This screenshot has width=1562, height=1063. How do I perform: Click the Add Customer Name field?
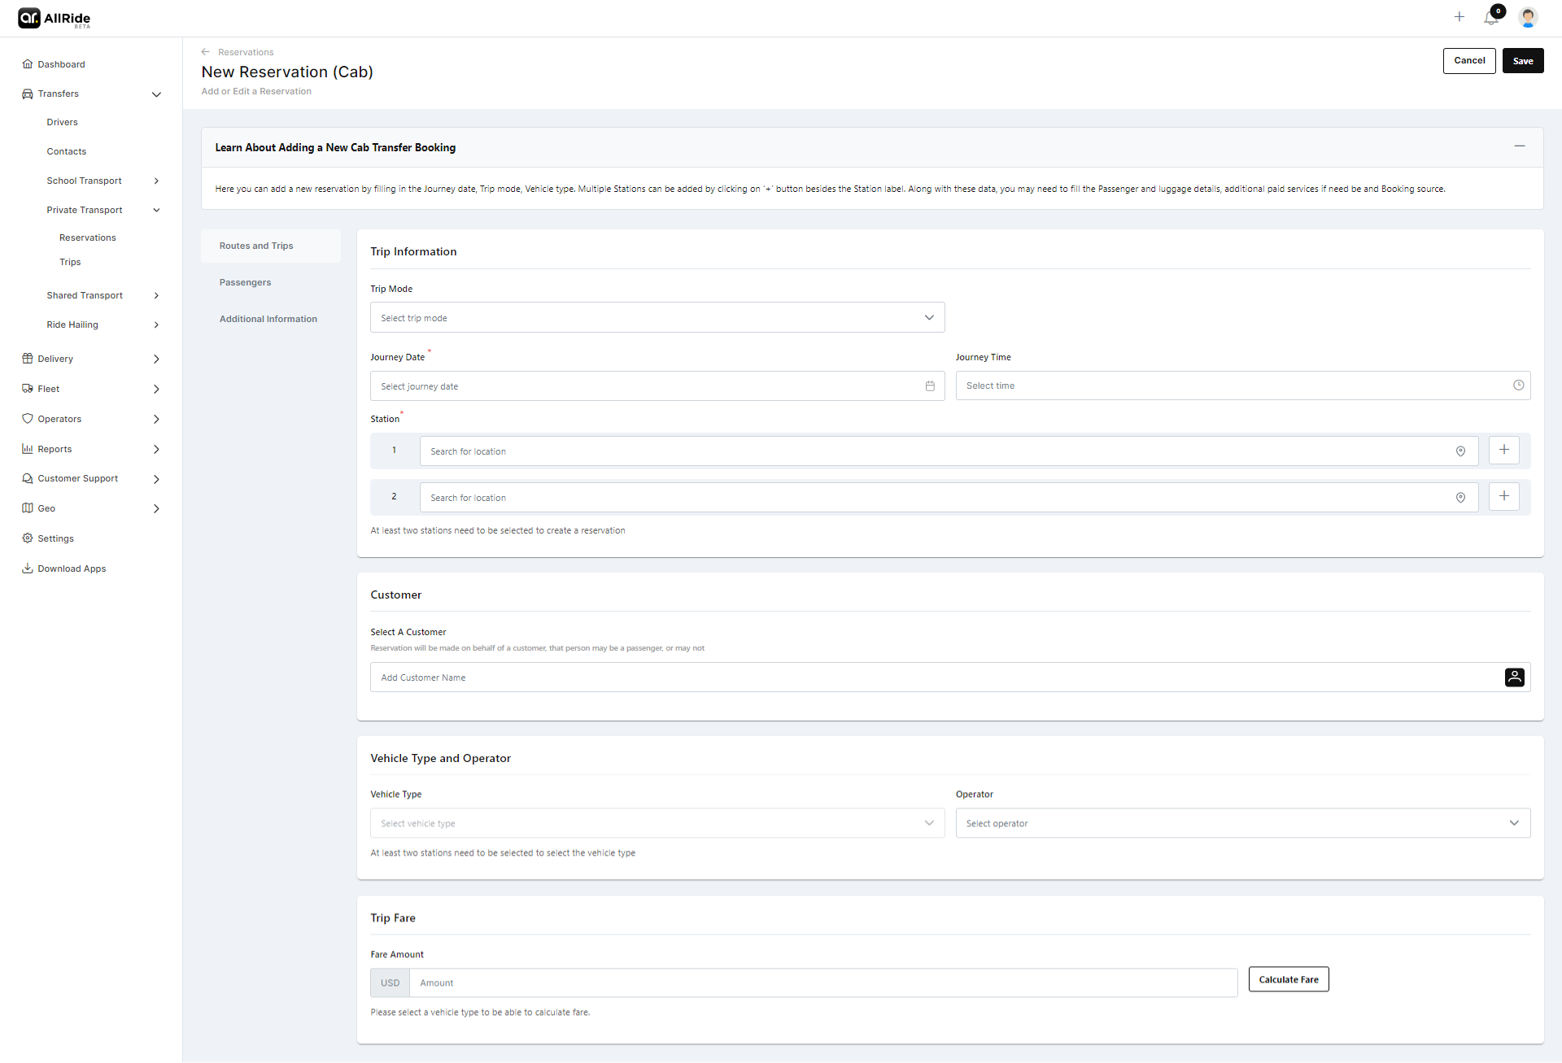pos(936,677)
